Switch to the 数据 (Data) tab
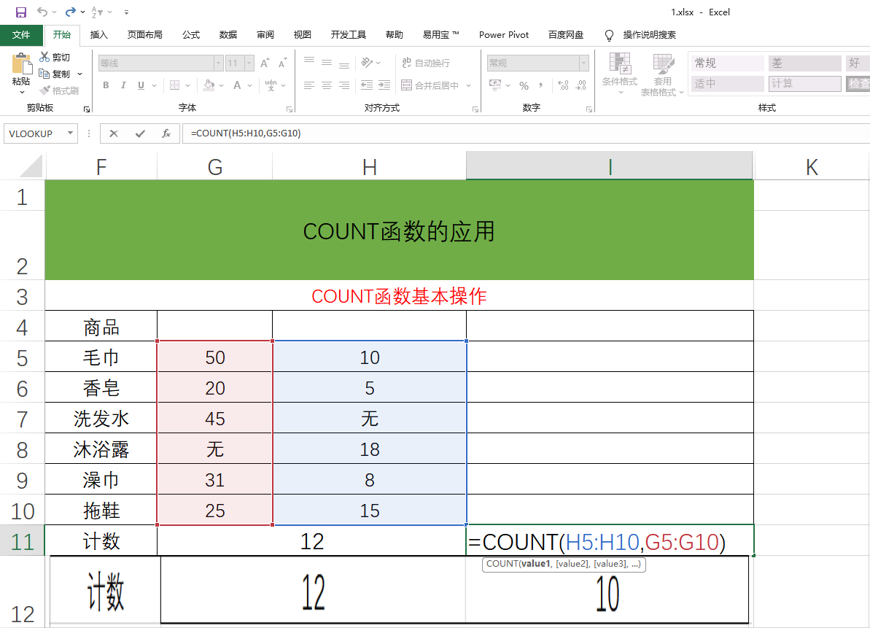870x628 pixels. coord(228,35)
